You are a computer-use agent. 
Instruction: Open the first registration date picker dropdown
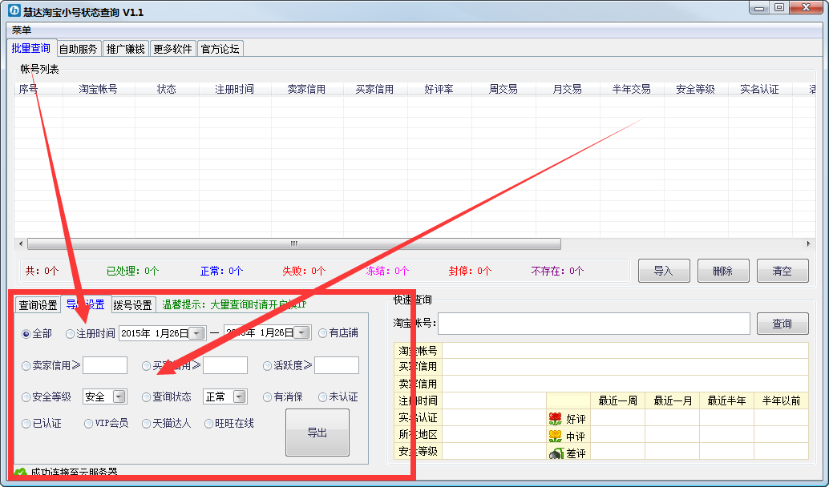(197, 333)
